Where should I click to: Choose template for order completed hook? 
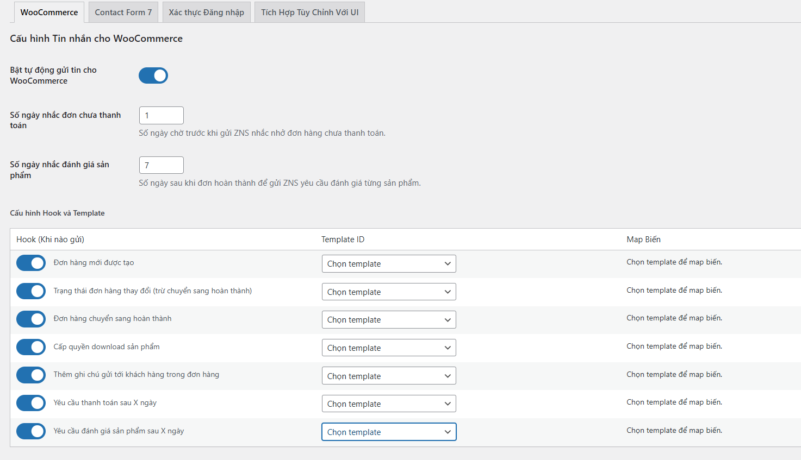[388, 320]
